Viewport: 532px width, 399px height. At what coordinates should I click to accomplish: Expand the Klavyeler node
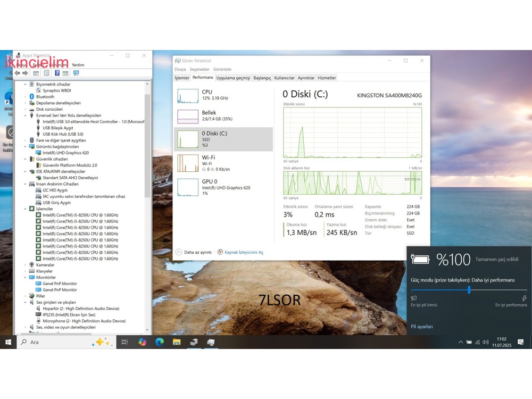point(25,271)
